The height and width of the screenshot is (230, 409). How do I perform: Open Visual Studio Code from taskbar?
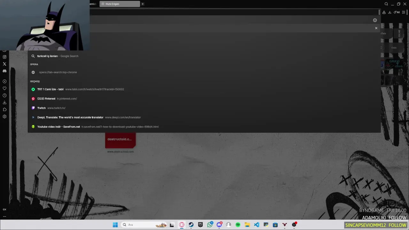click(x=257, y=225)
